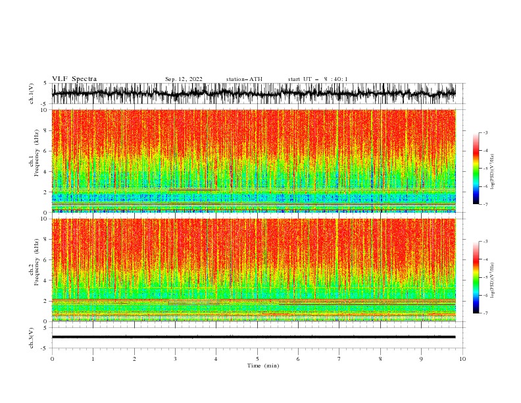Viewport: 521px width, 403px height.
Task: Click the ch.1 "Frequency (kHz)" axis label
Action: pyautogui.click(x=37, y=153)
